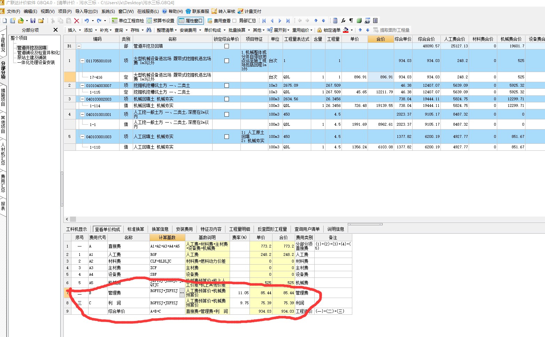This screenshot has height=337, width=545.
Task: Click the second-row blue down arrow
Action: point(368,30)
